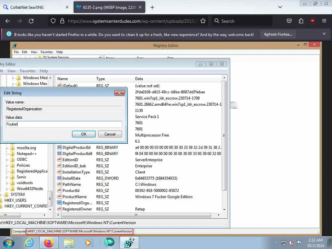Open the Windows Start button
The image size is (332, 249).
tap(8, 243)
